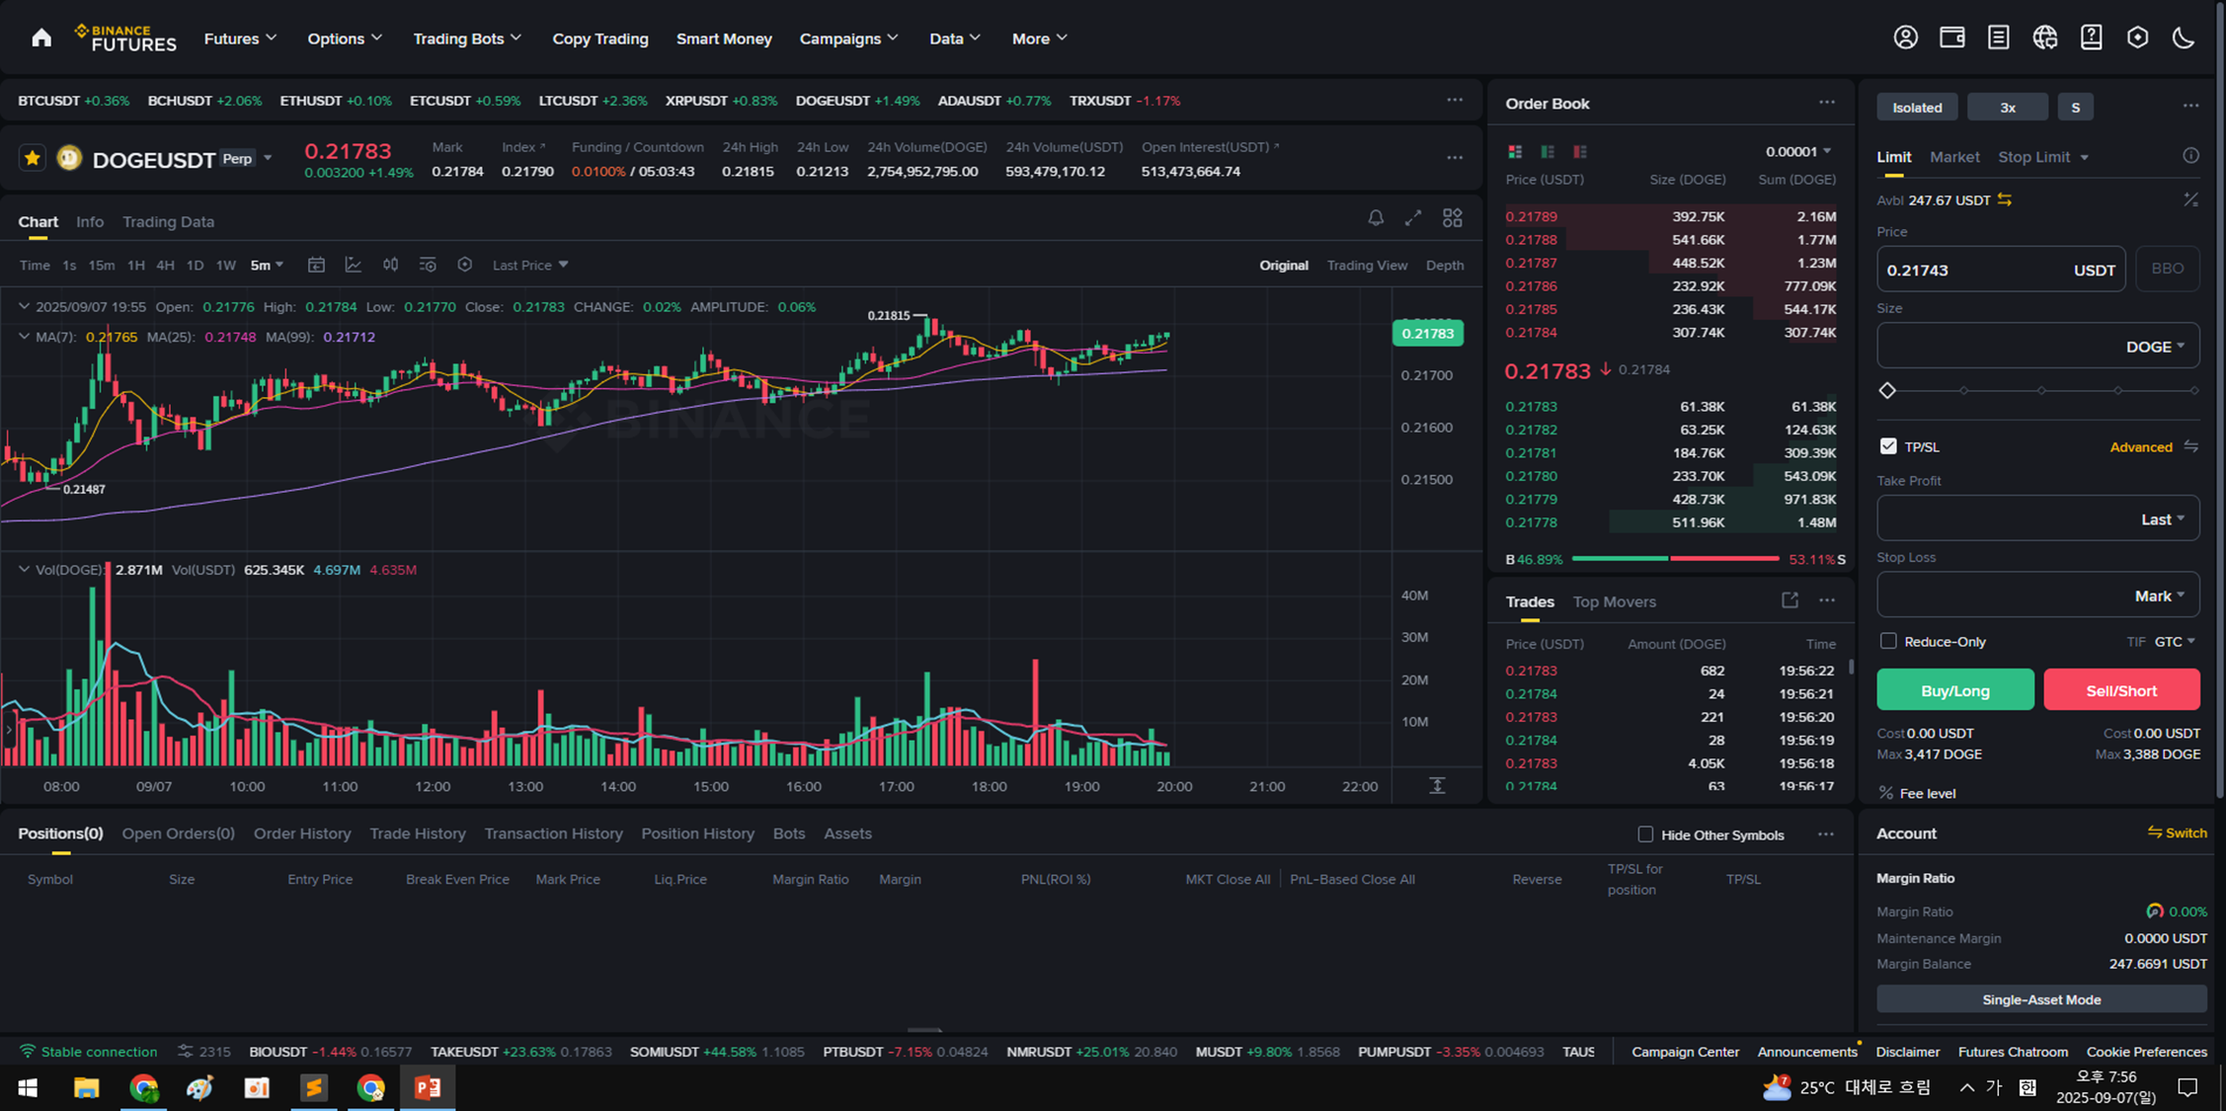Toggle the DOGEUSDT favorite star

pyautogui.click(x=33, y=158)
